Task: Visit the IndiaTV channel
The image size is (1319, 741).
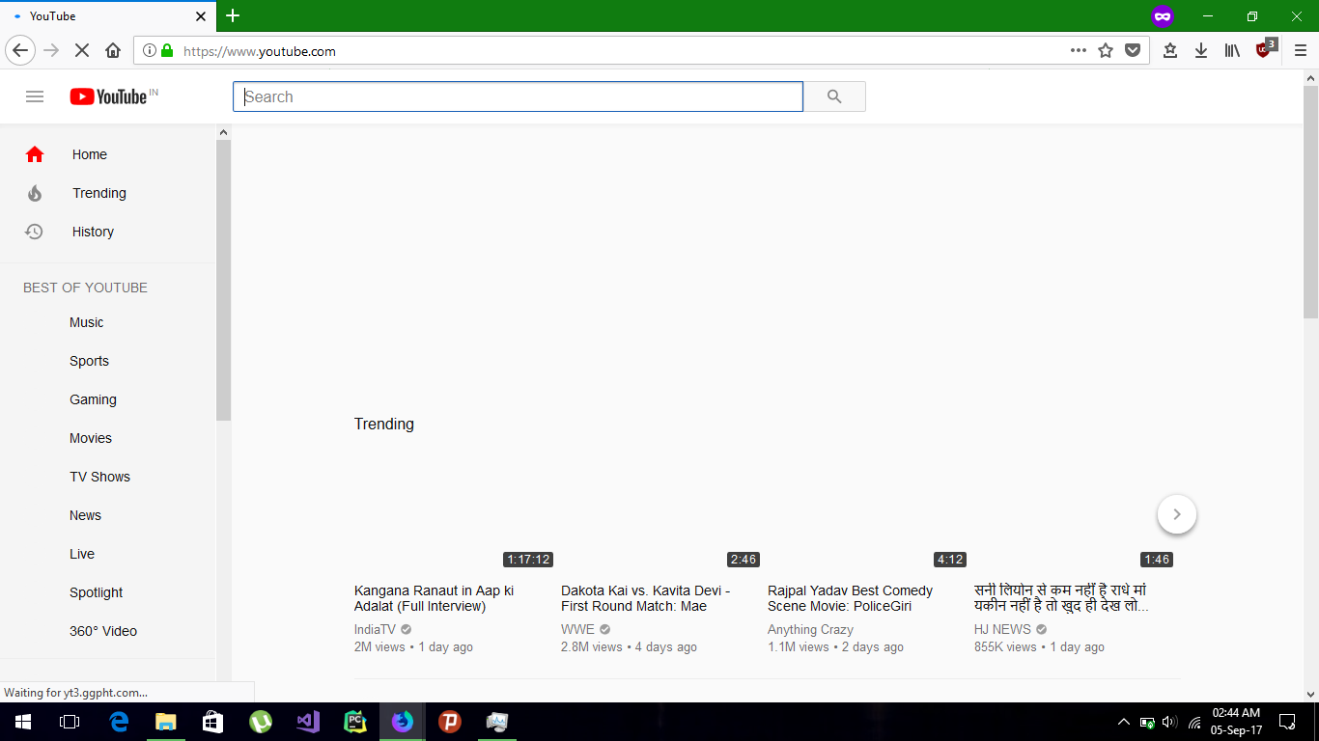Action: (x=375, y=629)
